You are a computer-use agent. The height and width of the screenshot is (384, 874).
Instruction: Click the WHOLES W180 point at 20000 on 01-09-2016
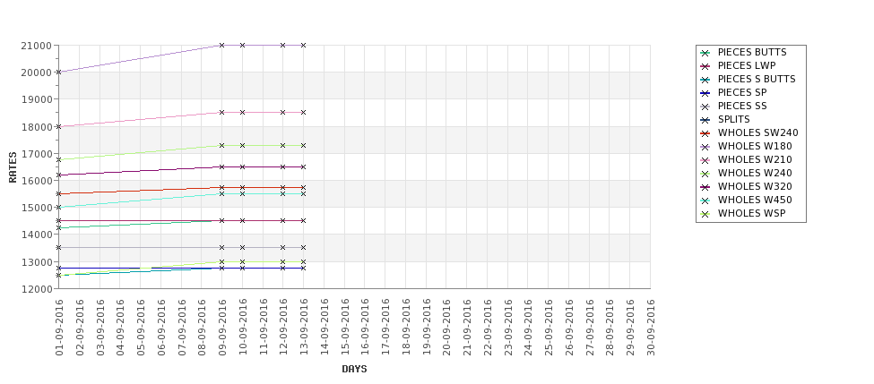pos(58,73)
